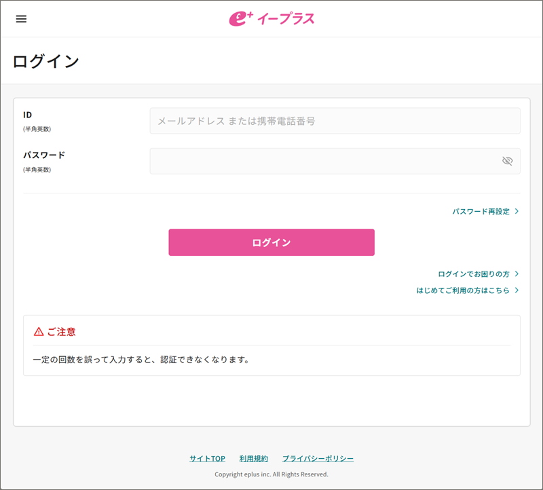This screenshot has height=490, width=543.
Task: Open 利用規約 terms link
Action: click(253, 459)
